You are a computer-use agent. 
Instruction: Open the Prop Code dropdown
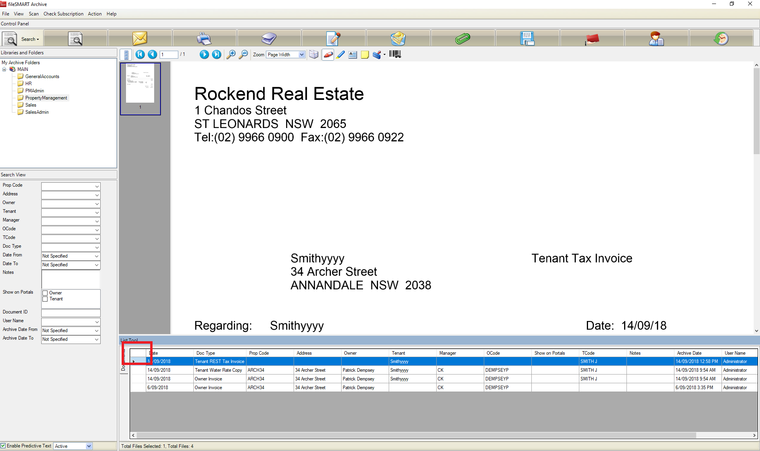(x=97, y=186)
